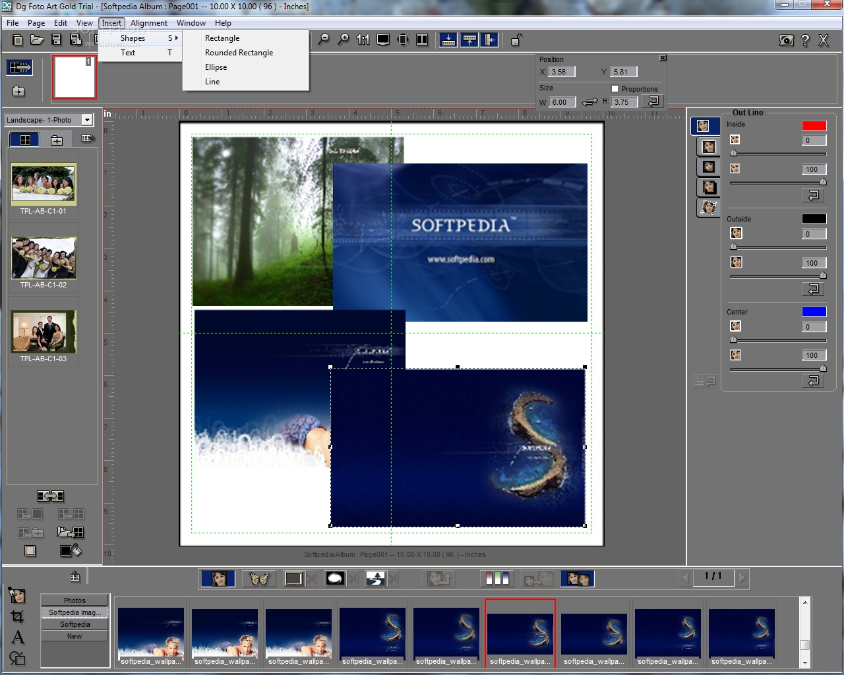844x675 pixels.
Task: Click the X position input field
Action: point(562,72)
